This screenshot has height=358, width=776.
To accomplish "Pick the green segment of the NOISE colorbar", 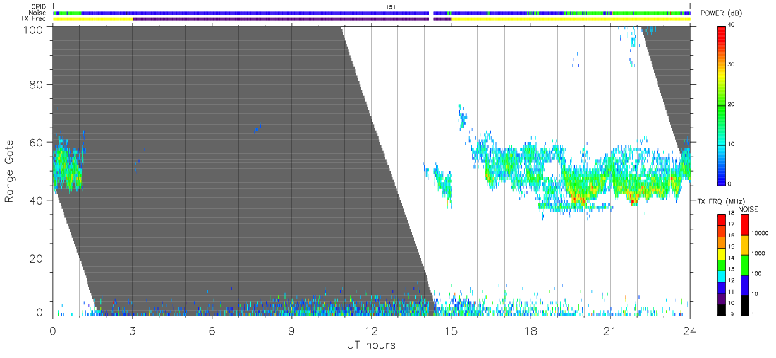I will 744,265.
